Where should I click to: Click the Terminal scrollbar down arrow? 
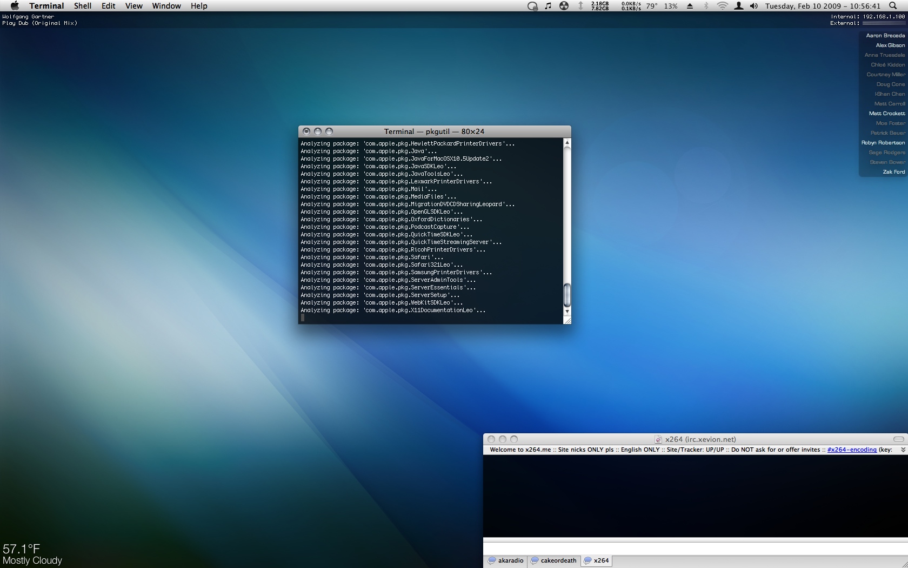coord(567,312)
